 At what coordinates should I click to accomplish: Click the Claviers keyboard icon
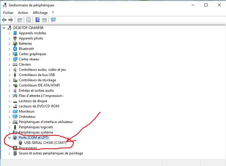[15, 64]
